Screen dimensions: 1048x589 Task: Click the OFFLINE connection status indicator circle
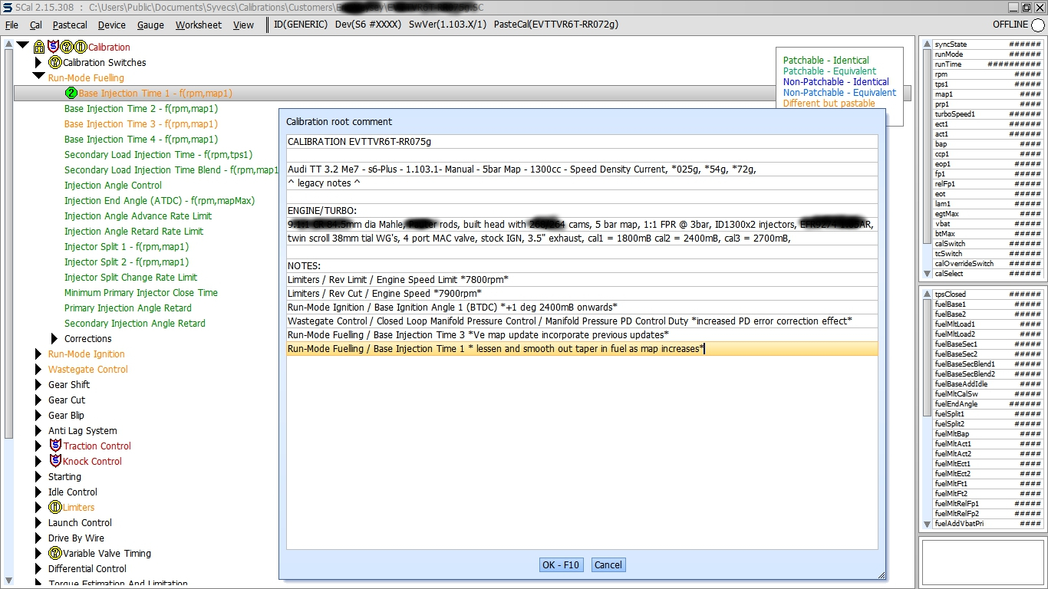pyautogui.click(x=1038, y=25)
